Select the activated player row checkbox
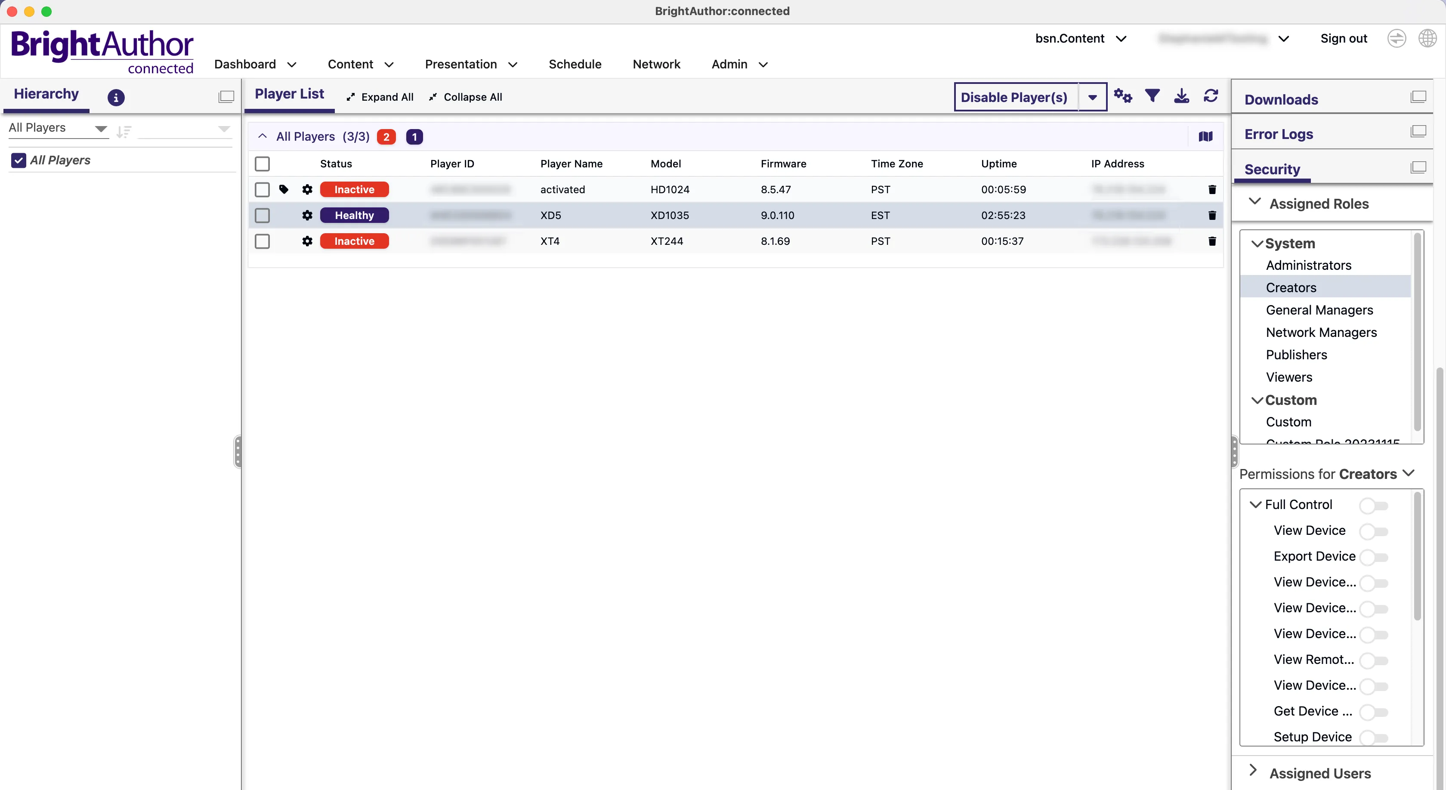1446x790 pixels. (262, 190)
